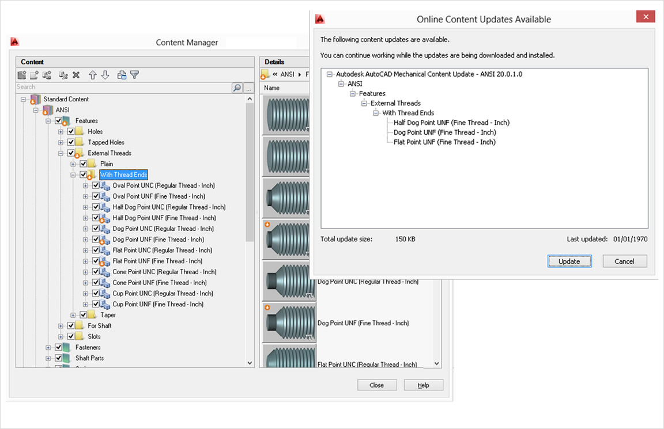
Task: Click the Standard Content library icon
Action: pyautogui.click(x=35, y=100)
